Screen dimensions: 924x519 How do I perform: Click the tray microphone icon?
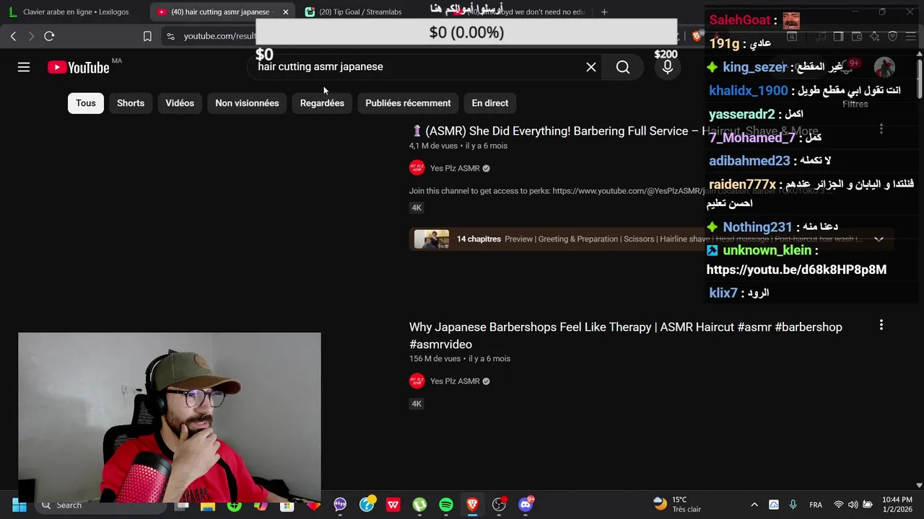[793, 505]
